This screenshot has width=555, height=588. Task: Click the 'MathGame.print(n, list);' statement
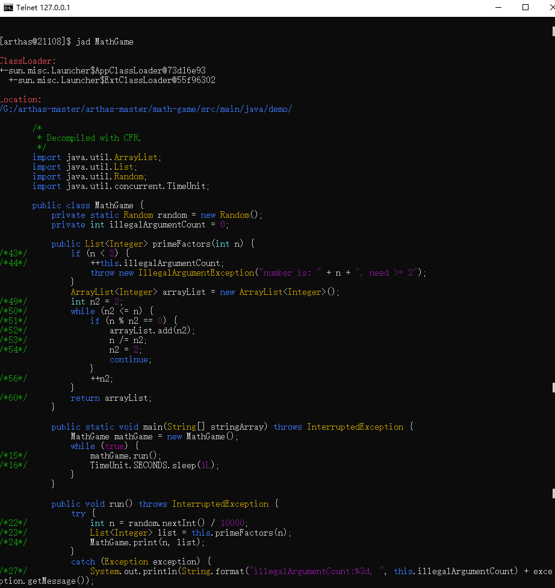point(147,543)
